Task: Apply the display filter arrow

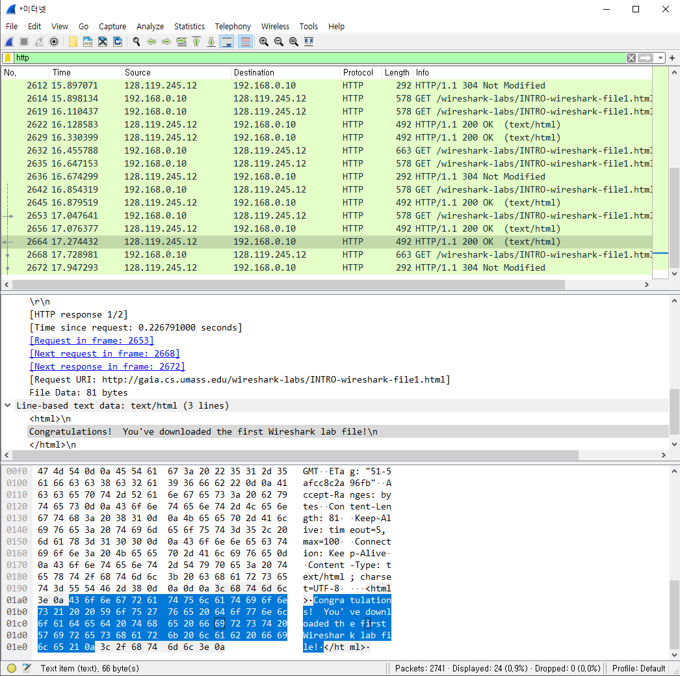Action: pos(646,58)
